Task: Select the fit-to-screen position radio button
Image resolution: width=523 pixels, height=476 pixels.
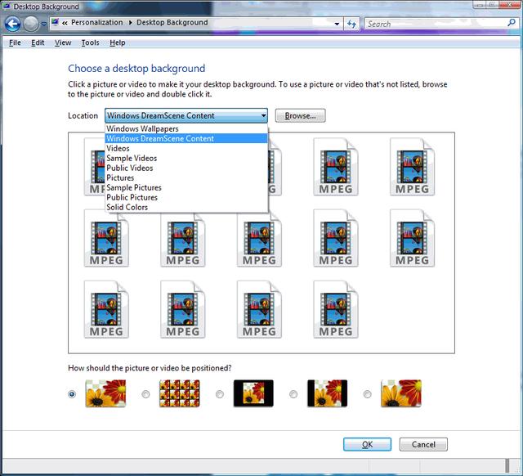Action: tap(72, 394)
